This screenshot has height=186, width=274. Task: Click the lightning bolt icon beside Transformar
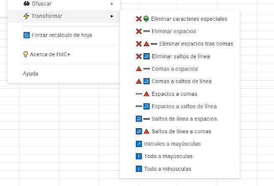pos(26,16)
